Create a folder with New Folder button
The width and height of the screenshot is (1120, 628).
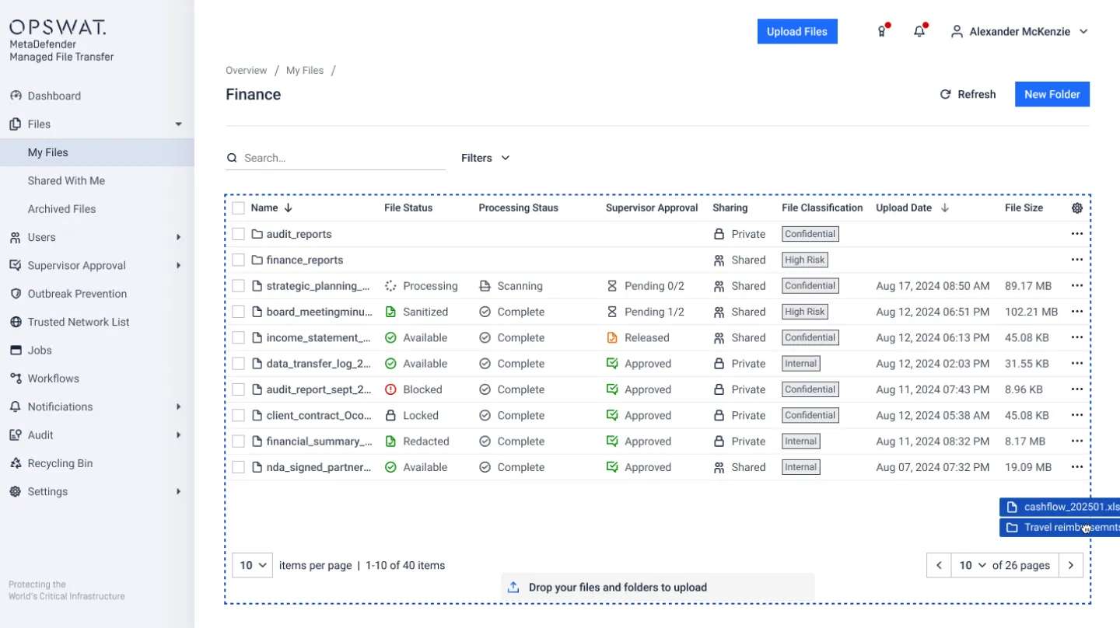coord(1052,94)
